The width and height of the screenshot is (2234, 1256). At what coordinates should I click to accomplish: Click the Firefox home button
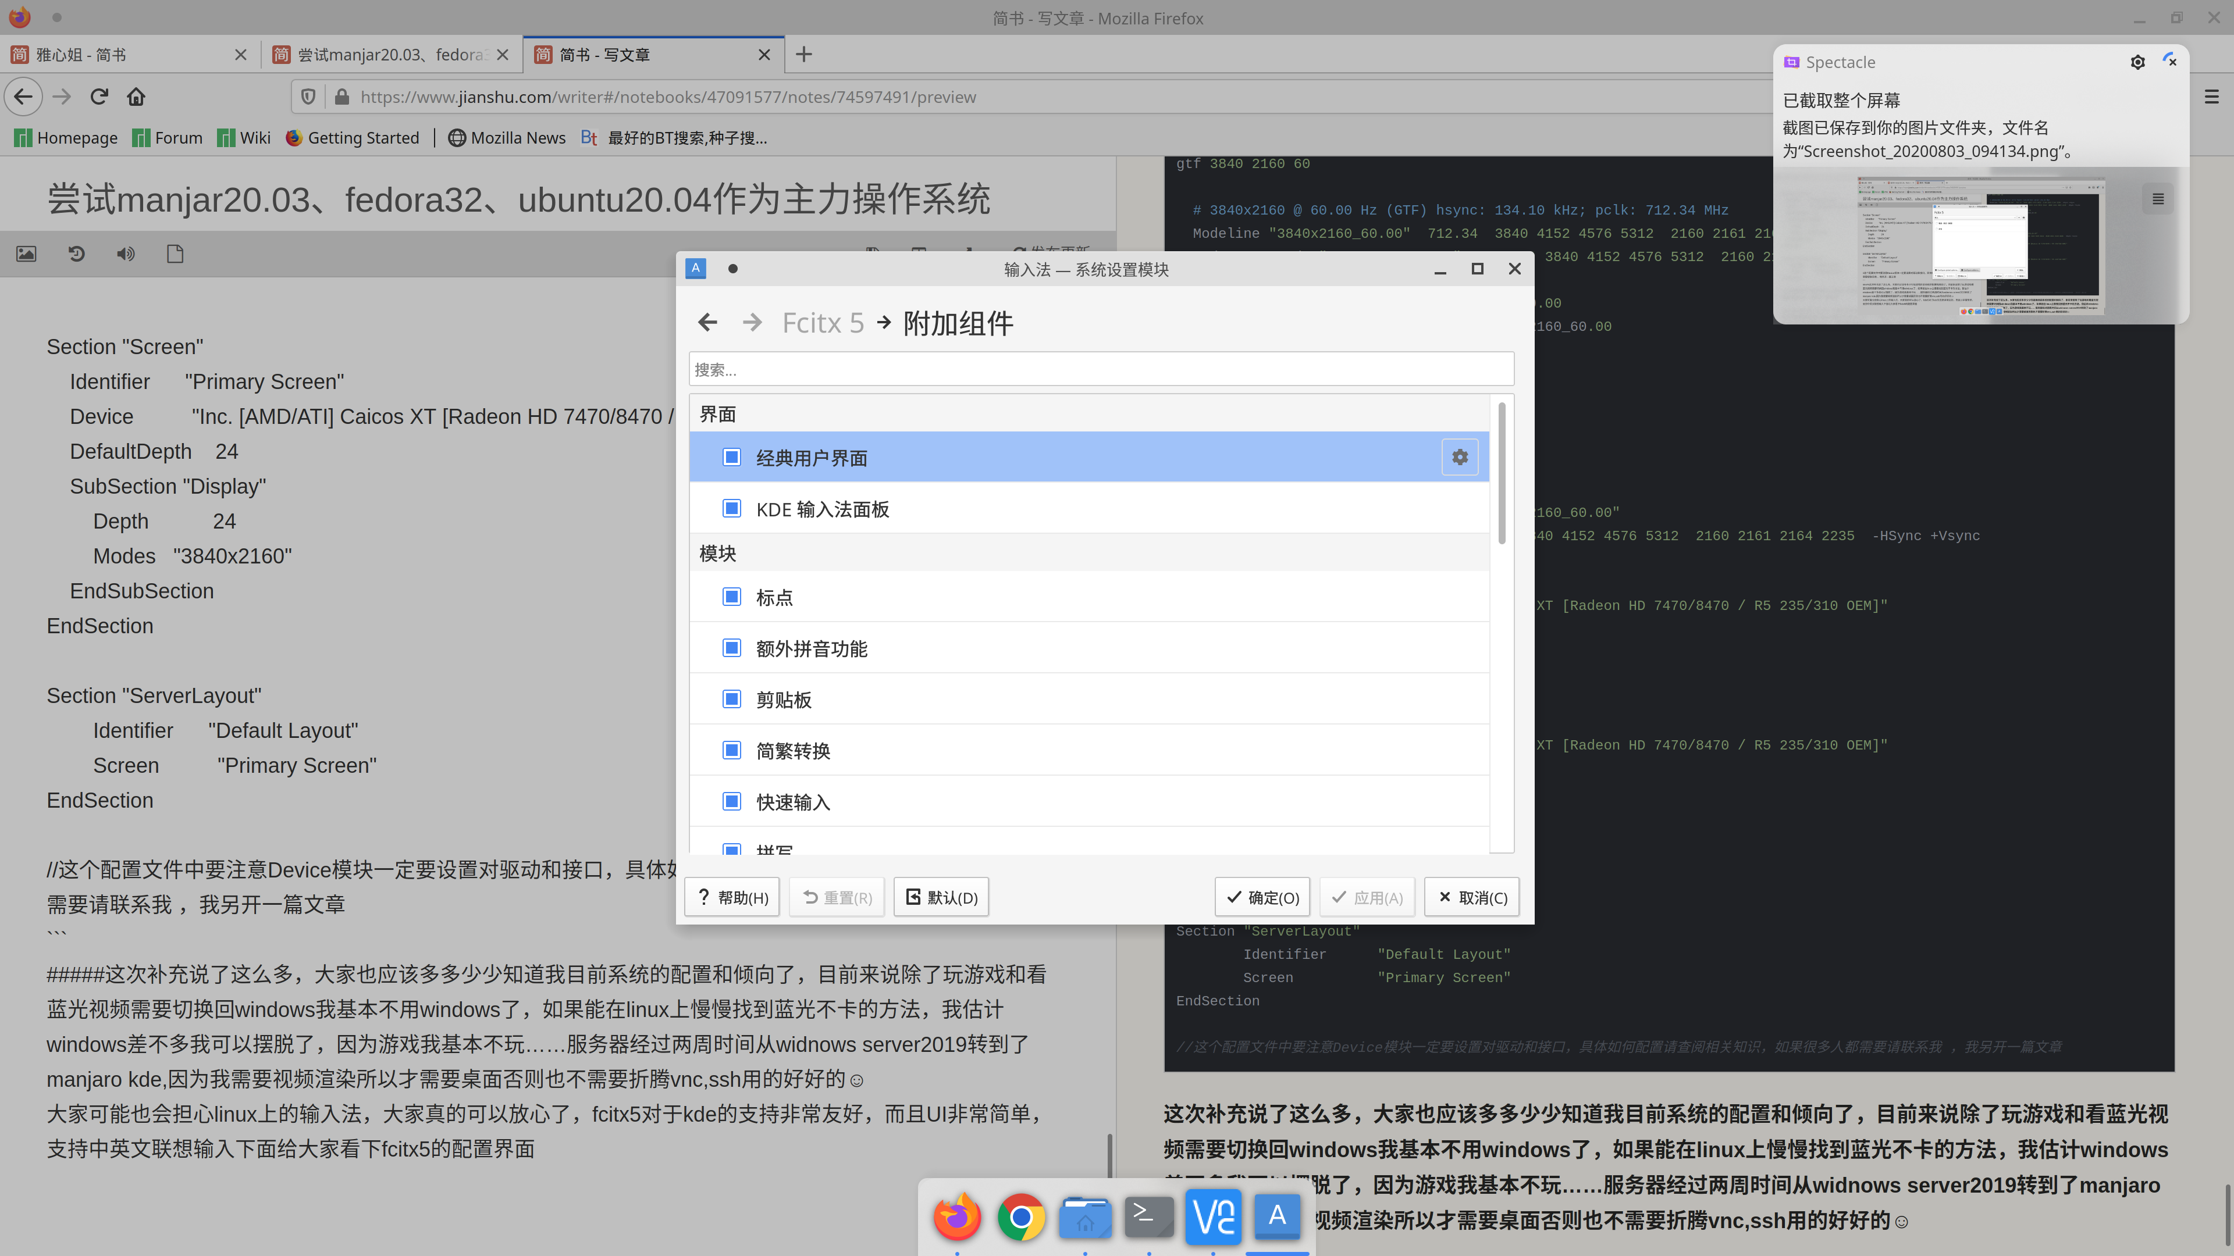pos(136,96)
